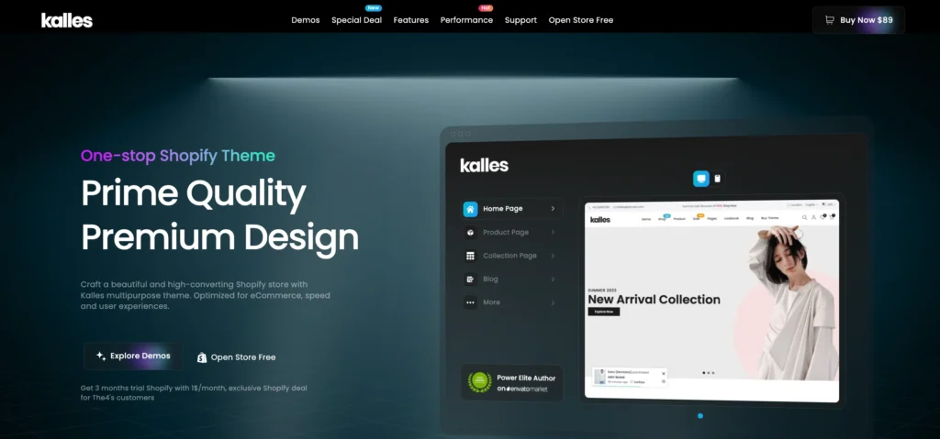Click the 'One-stop Shopify Theme' gradient text
The height and width of the screenshot is (439, 940).
(178, 156)
